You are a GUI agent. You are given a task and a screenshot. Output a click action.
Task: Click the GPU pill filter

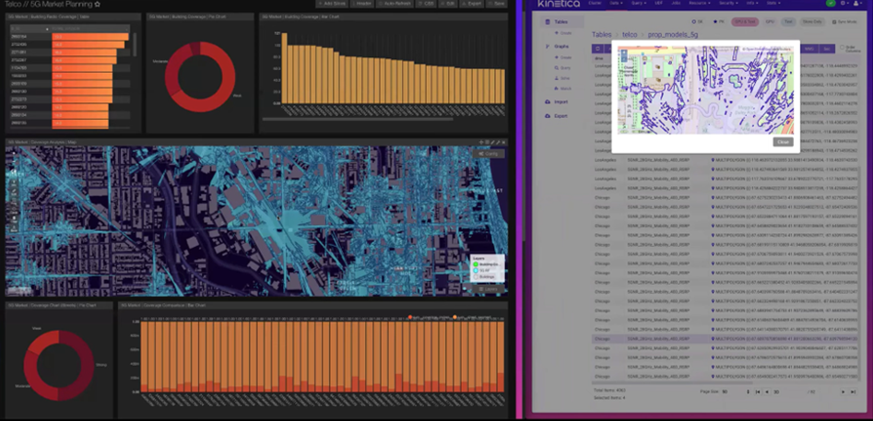(770, 22)
